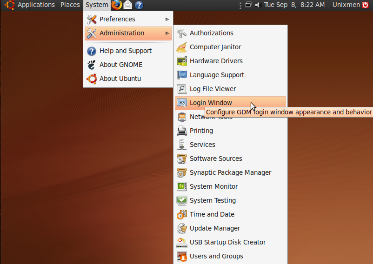Click the network connection tray icon
The image size is (373, 264).
pos(248,5)
